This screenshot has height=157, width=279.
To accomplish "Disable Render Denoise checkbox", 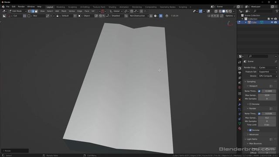I will (x=250, y=130).
